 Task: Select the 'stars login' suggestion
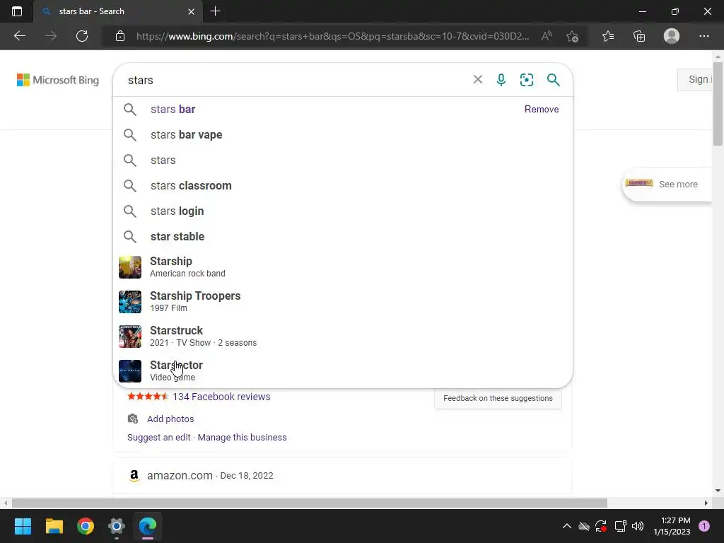point(343,211)
